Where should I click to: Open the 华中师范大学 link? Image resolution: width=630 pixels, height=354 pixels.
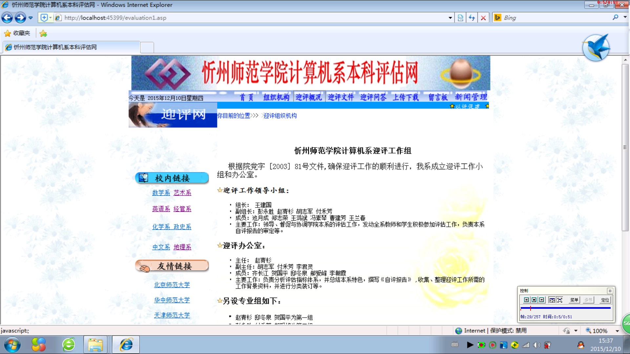click(172, 300)
